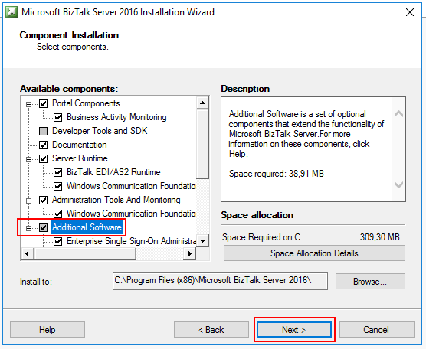This screenshot has height=349, width=426.
Task: Click the components list horizontal scrollbar thumb
Action: 85,254
